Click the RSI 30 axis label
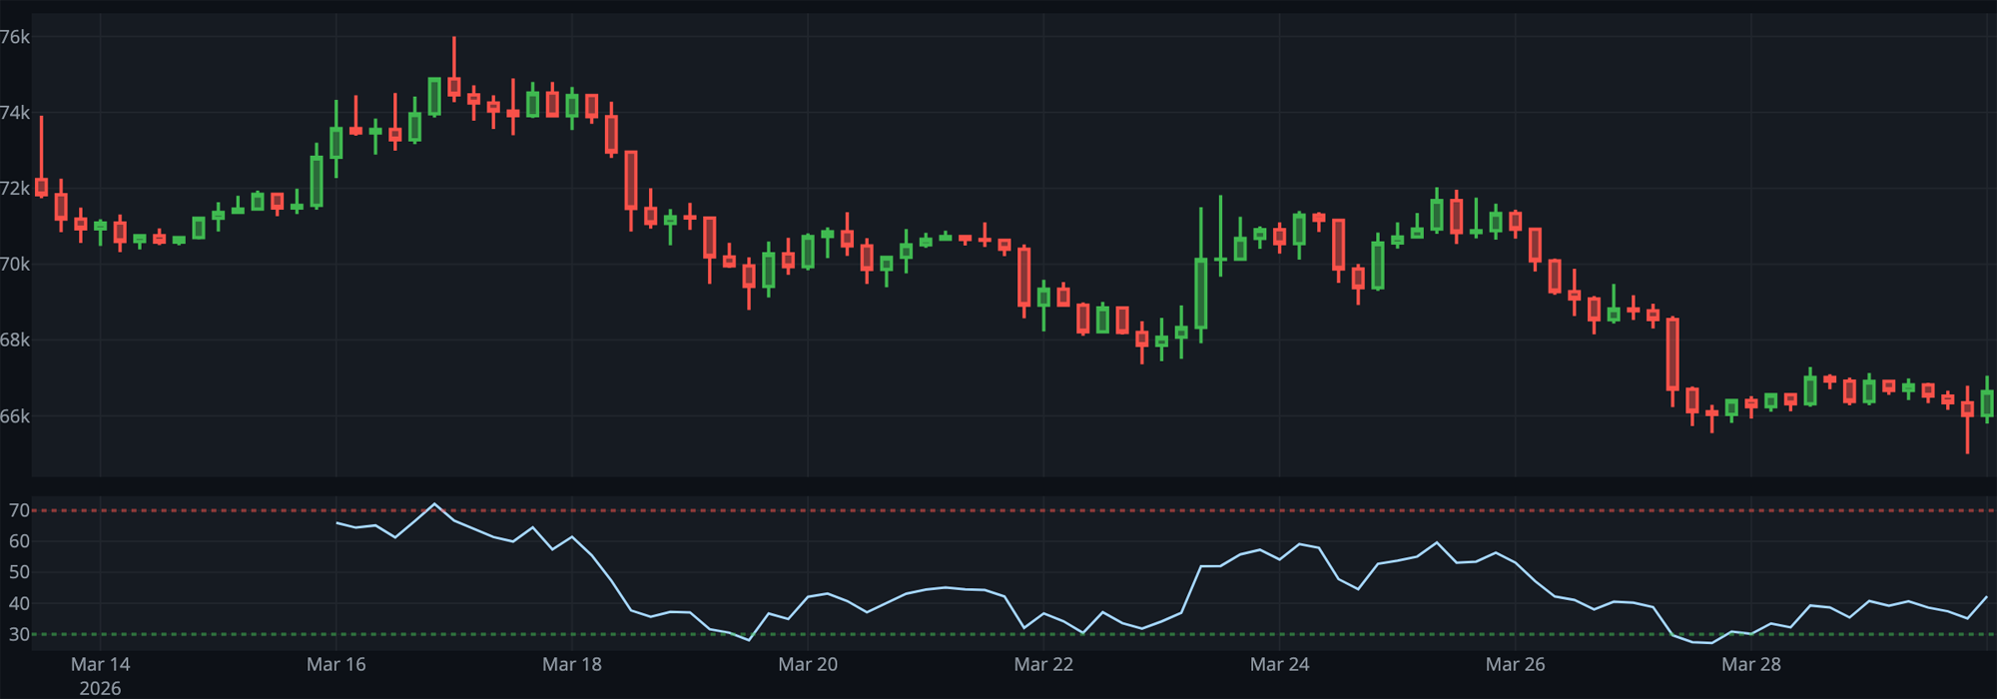 coord(19,634)
